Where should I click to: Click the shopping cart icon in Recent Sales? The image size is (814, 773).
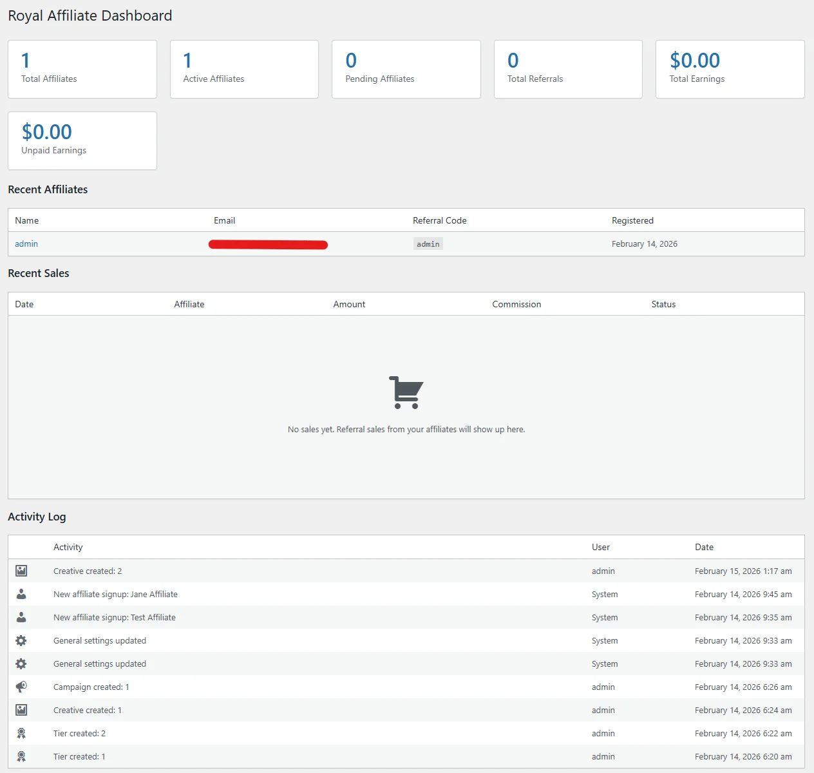point(406,391)
